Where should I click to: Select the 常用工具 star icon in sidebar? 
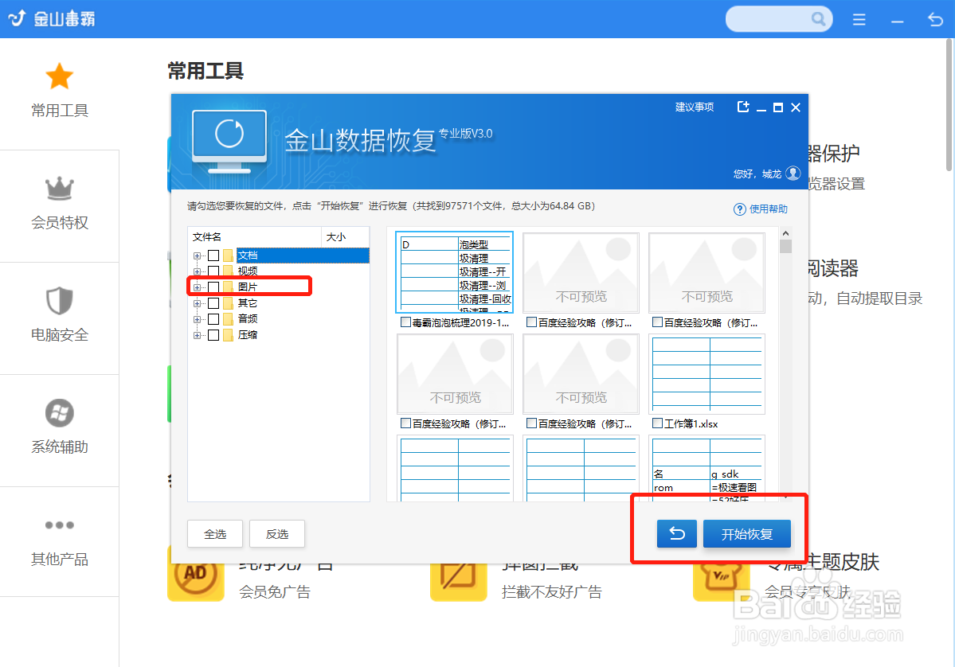click(x=60, y=76)
